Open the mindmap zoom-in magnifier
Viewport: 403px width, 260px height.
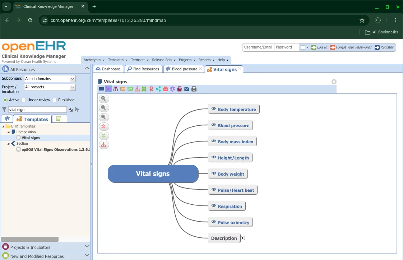(104, 98)
